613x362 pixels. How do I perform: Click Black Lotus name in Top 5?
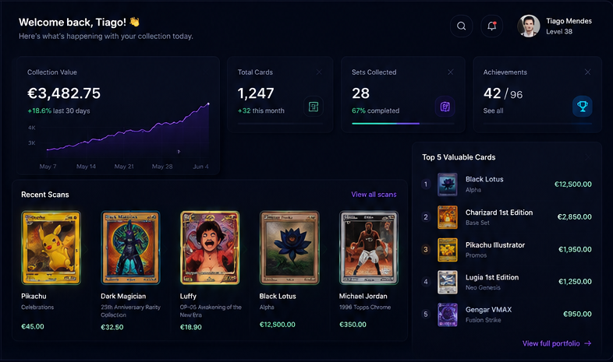pos(484,179)
